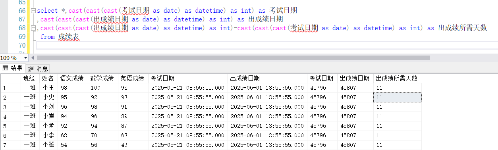Click the 英语成绩 cell showing 49
Screen dimensions: 498x150
[133, 145]
